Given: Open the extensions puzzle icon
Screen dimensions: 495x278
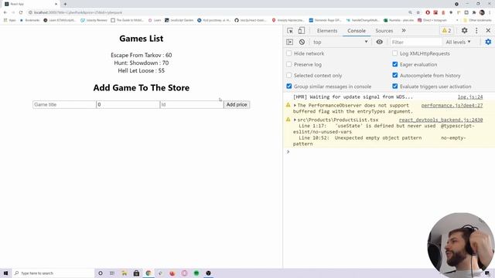Looking at the screenshot, I should [474, 12].
